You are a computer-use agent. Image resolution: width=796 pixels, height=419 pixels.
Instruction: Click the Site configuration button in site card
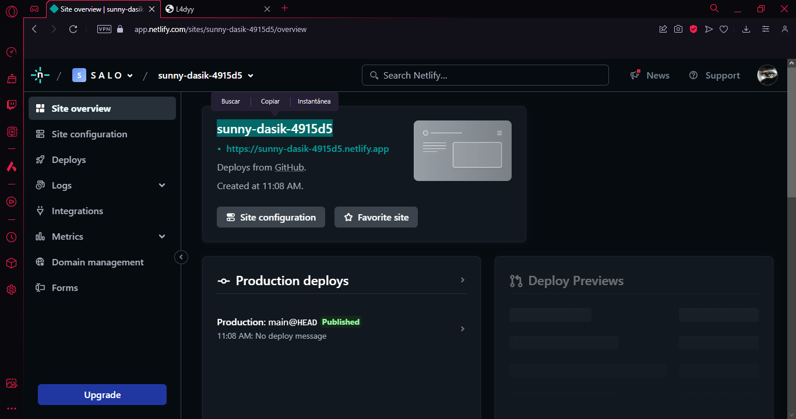[271, 217]
